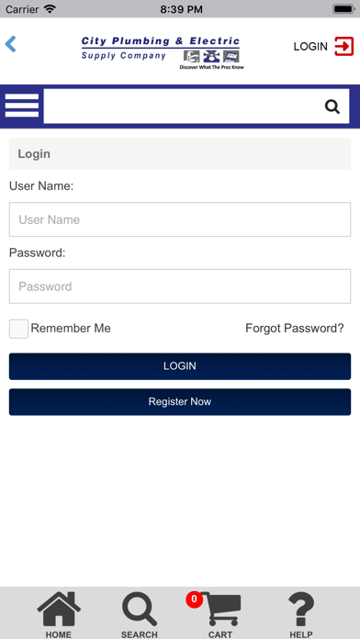360x639 pixels.
Task: Open the hamburger menu
Action: [x=22, y=106]
